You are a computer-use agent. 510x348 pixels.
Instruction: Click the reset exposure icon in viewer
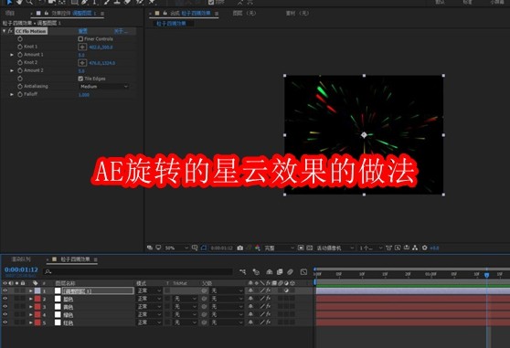(424, 248)
